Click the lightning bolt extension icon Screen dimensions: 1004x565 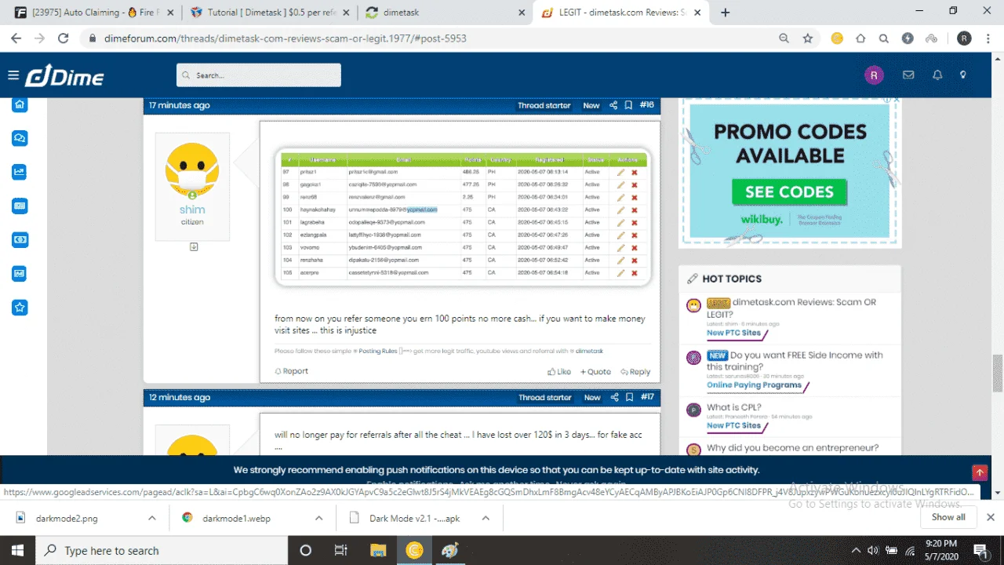click(x=908, y=38)
